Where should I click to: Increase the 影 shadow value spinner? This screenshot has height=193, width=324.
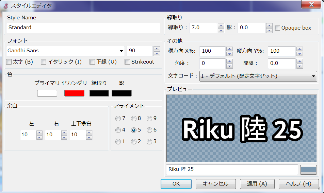pyautogui.click(x=269, y=25)
